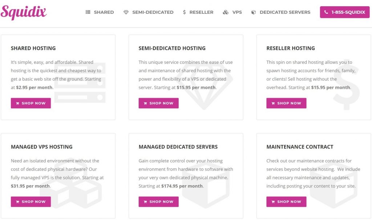The width and height of the screenshot is (372, 222).
Task: Shop now for Managed Dedicated Servers
Action: click(158, 202)
